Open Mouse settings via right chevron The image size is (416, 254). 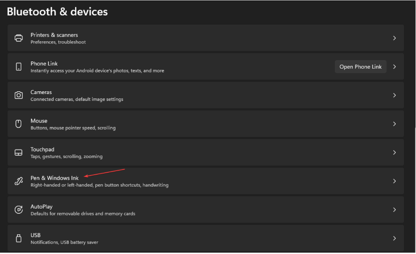click(394, 124)
